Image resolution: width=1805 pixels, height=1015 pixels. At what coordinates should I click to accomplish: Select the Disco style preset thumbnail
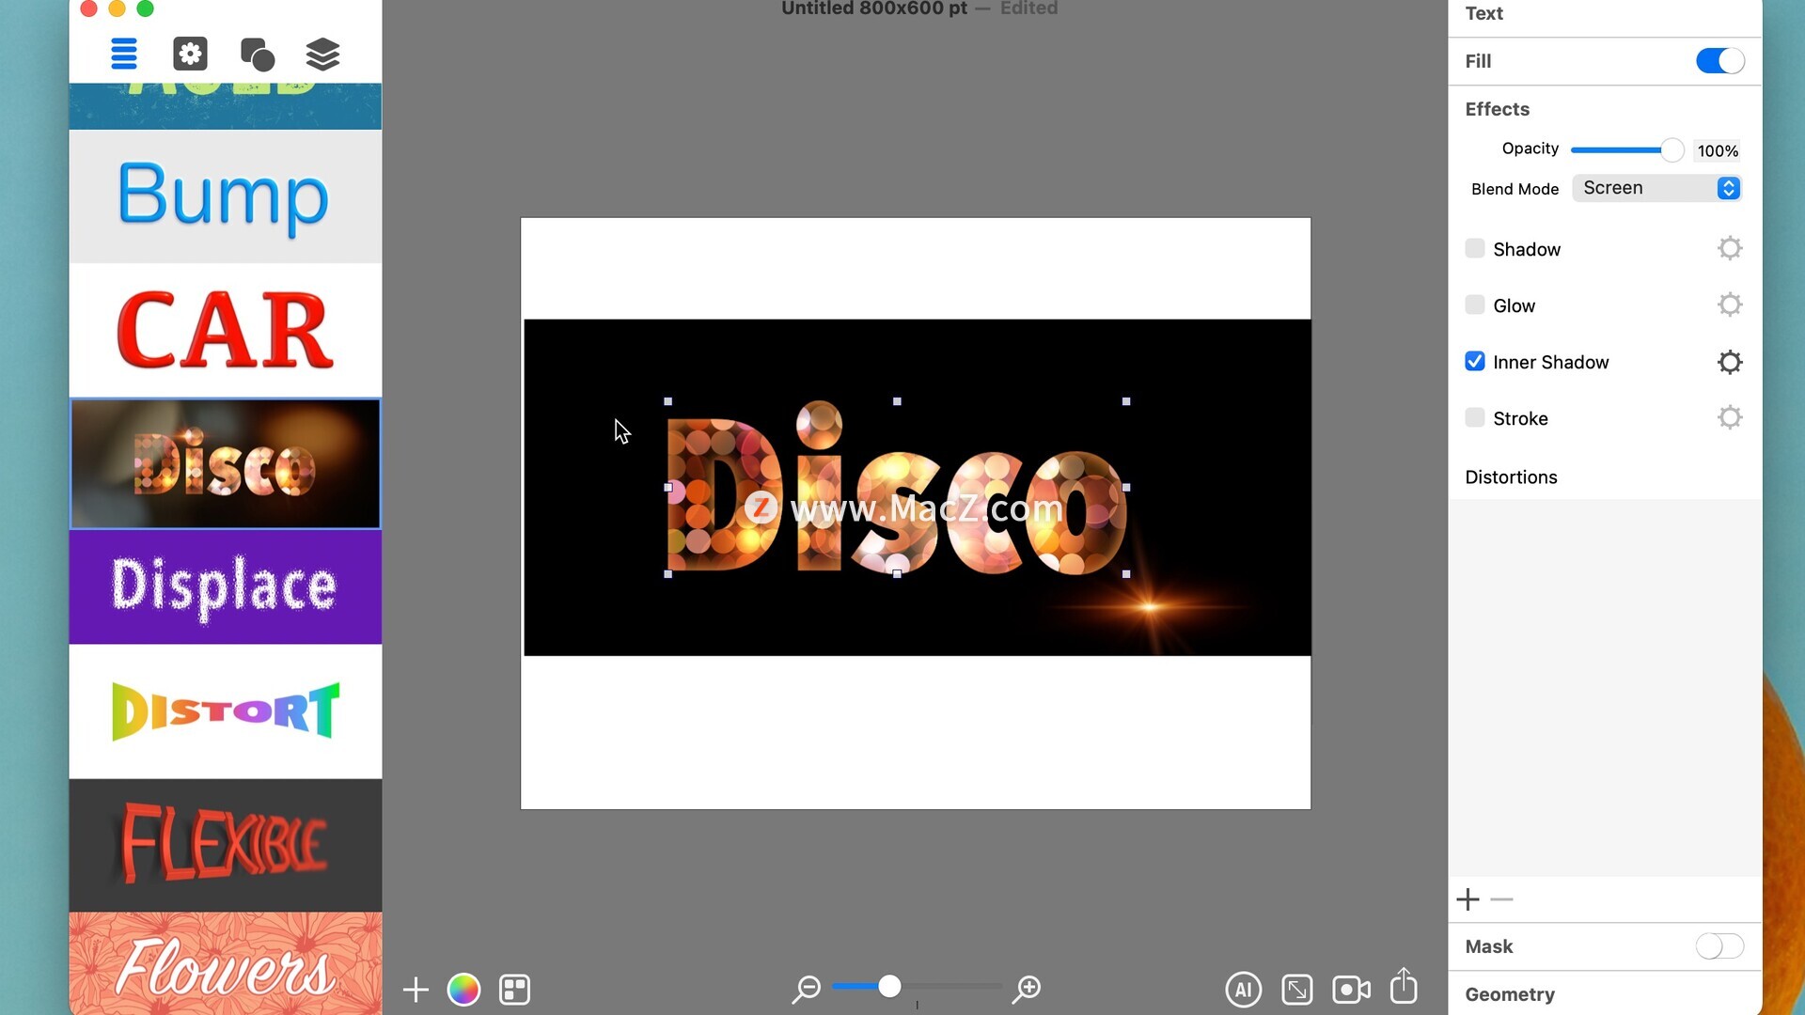[226, 463]
